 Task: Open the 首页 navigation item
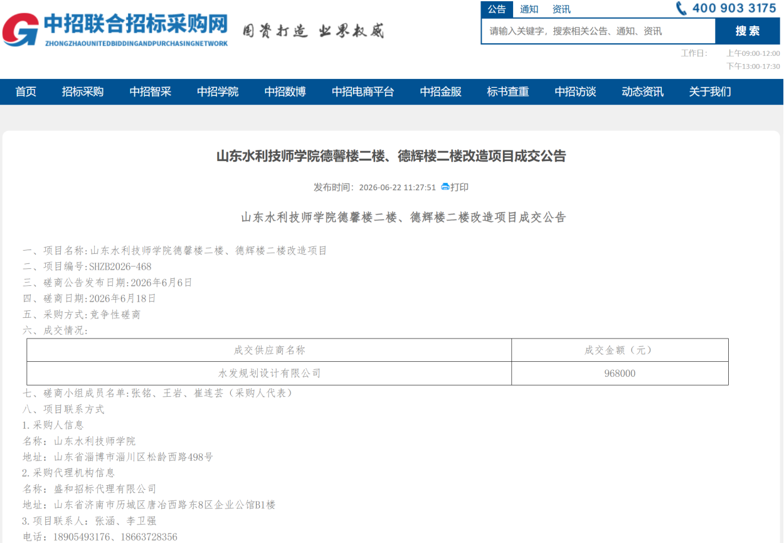pyautogui.click(x=26, y=92)
